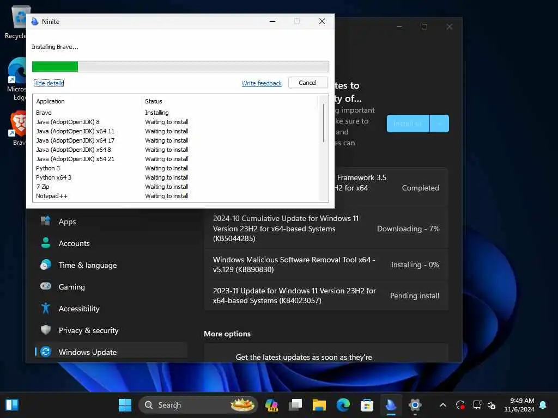Click the Accessibility figure icon

pos(46,308)
